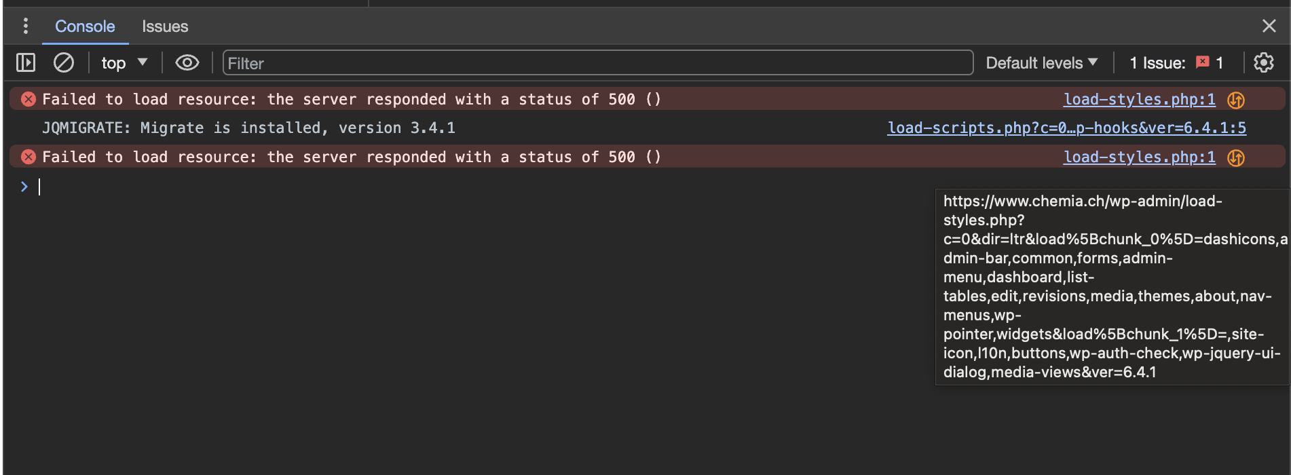This screenshot has width=1291, height=475.
Task: Toggle the console sidebar panel icon
Action: point(26,63)
